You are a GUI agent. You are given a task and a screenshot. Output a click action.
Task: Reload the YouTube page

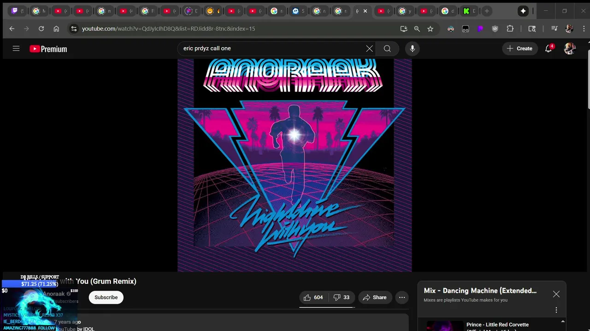pos(41,29)
